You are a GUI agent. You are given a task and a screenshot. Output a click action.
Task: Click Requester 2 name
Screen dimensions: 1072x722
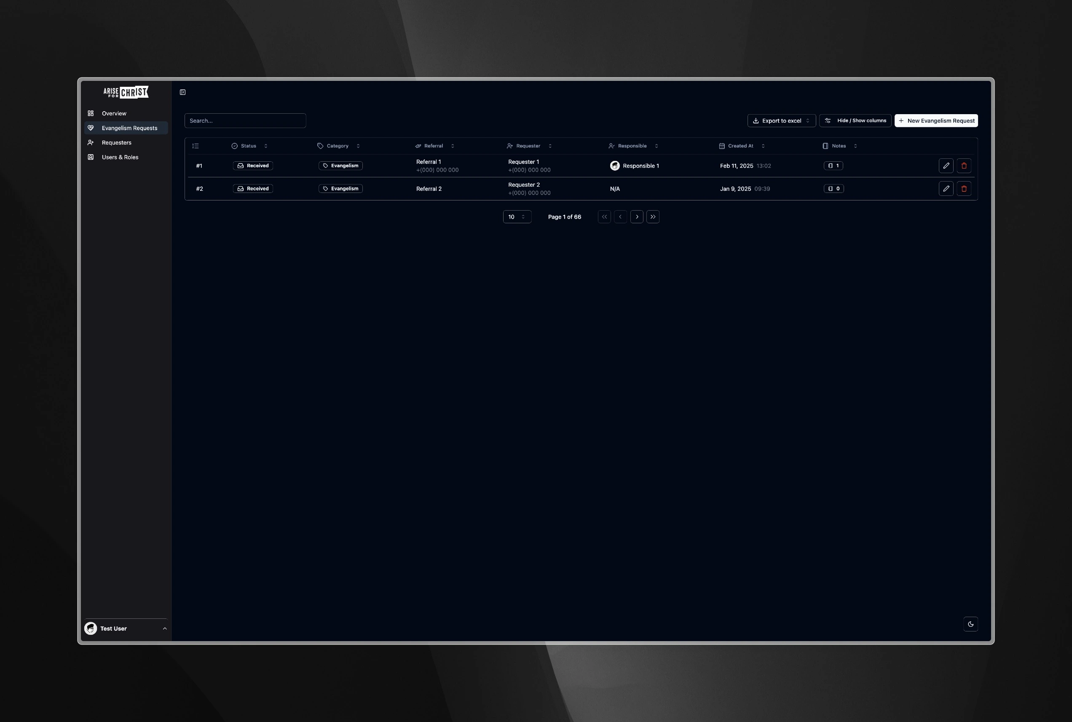[524, 185]
